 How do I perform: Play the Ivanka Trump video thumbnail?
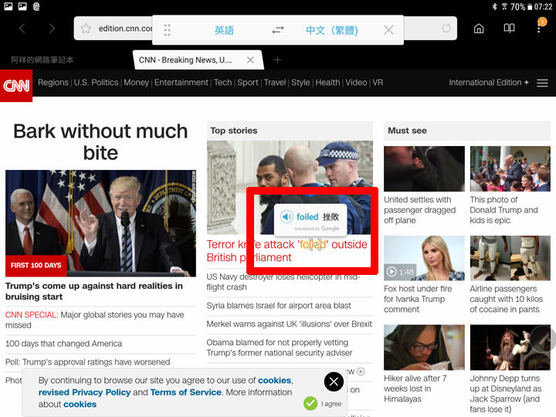(422, 258)
